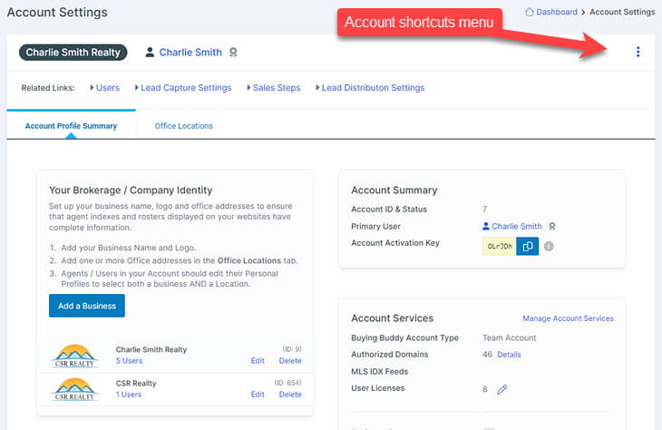This screenshot has height=430, width=662.
Task: Click the award badge icon after header Charlie Smith
Action: point(233,53)
